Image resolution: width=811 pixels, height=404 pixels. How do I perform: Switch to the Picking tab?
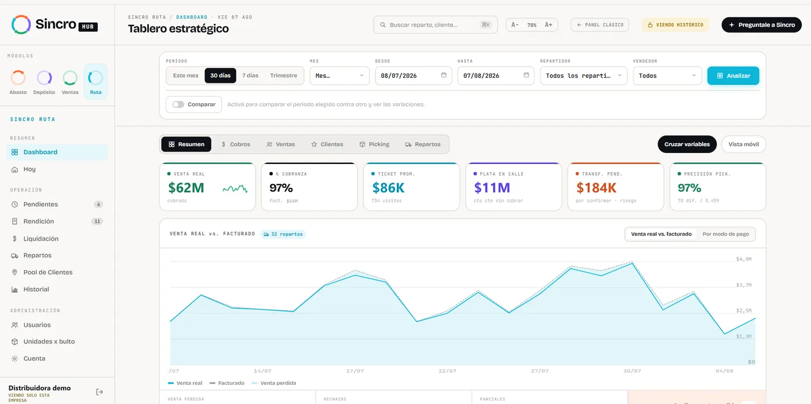coord(374,144)
